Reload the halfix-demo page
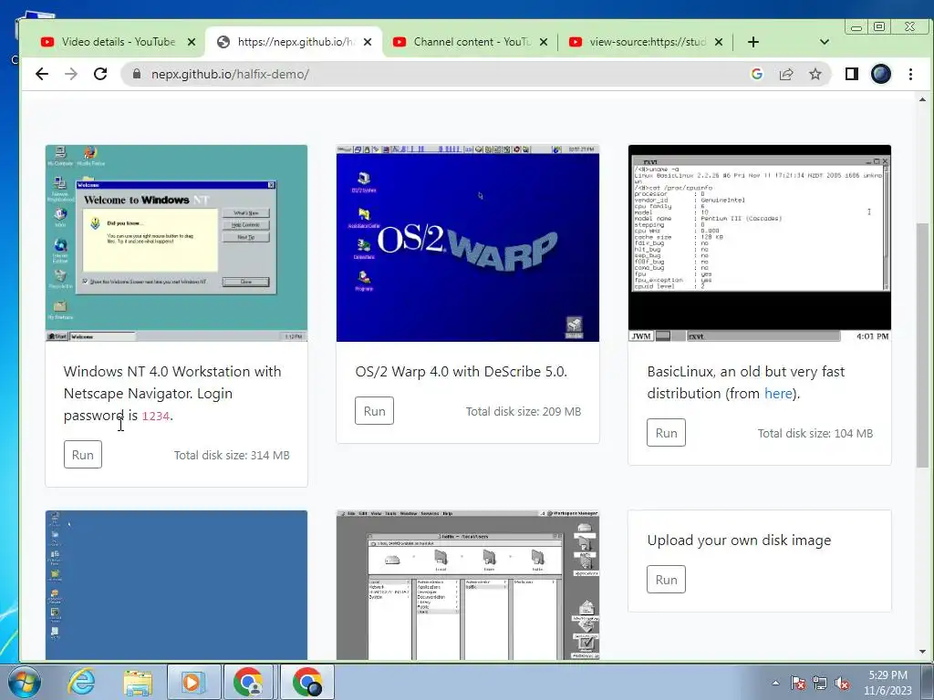The width and height of the screenshot is (934, 700). [100, 74]
